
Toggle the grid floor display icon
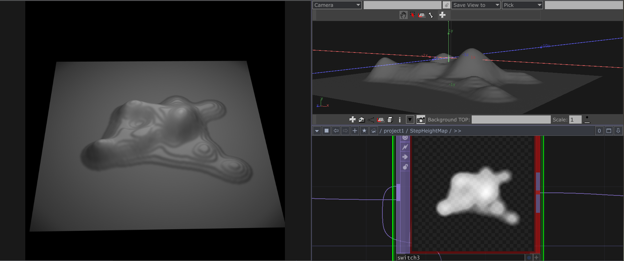click(x=380, y=120)
